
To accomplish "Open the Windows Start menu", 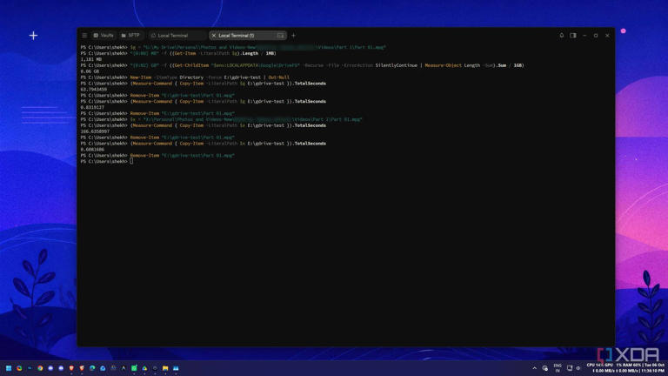I will [x=9, y=368].
